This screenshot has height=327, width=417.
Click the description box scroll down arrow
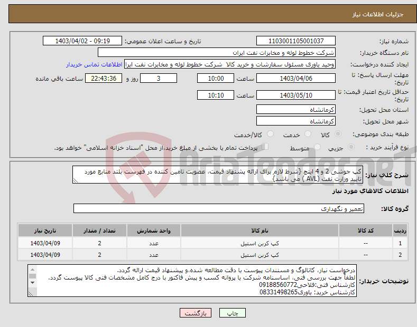click(x=32, y=282)
